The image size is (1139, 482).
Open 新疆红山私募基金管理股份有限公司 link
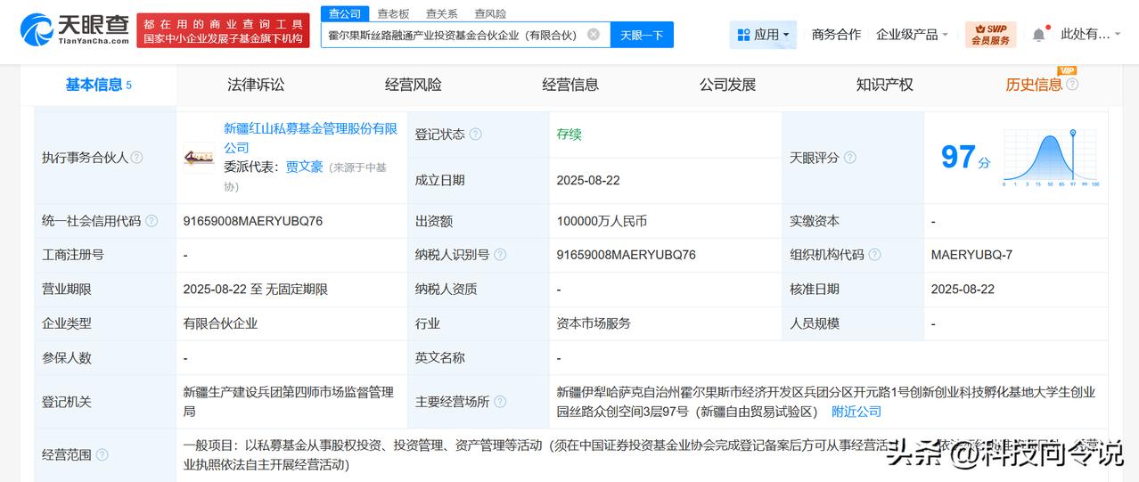(x=310, y=138)
